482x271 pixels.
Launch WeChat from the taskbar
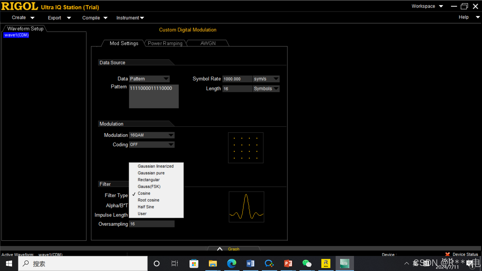click(307, 263)
